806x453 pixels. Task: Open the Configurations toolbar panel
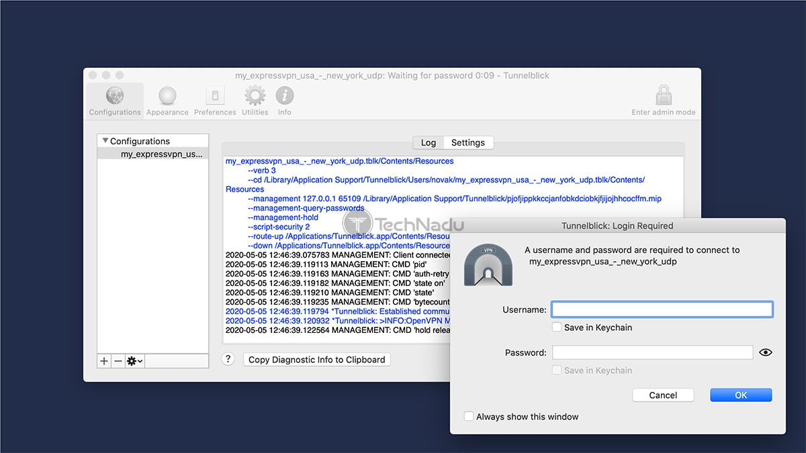(115, 101)
